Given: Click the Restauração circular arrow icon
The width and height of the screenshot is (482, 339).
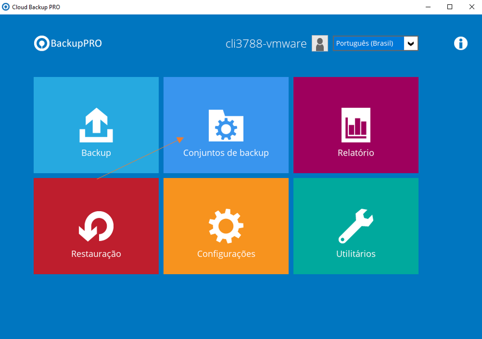Looking at the screenshot, I should click(96, 226).
